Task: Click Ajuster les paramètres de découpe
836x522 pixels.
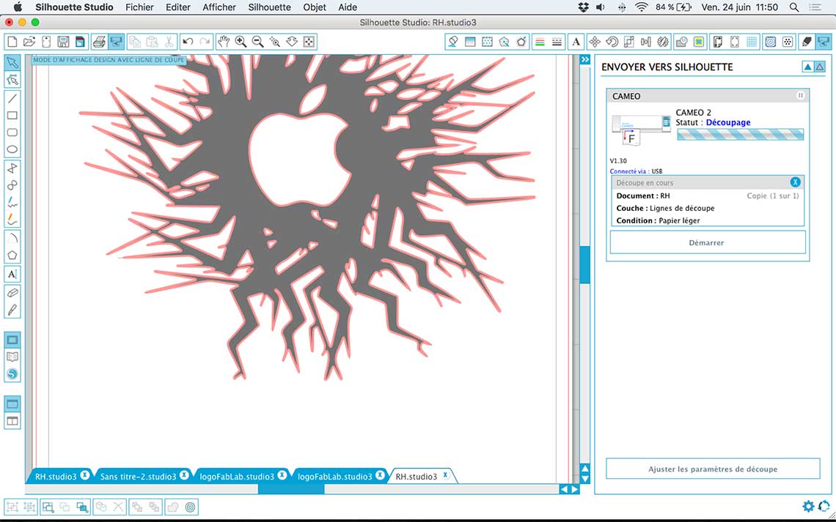Action: (x=713, y=469)
